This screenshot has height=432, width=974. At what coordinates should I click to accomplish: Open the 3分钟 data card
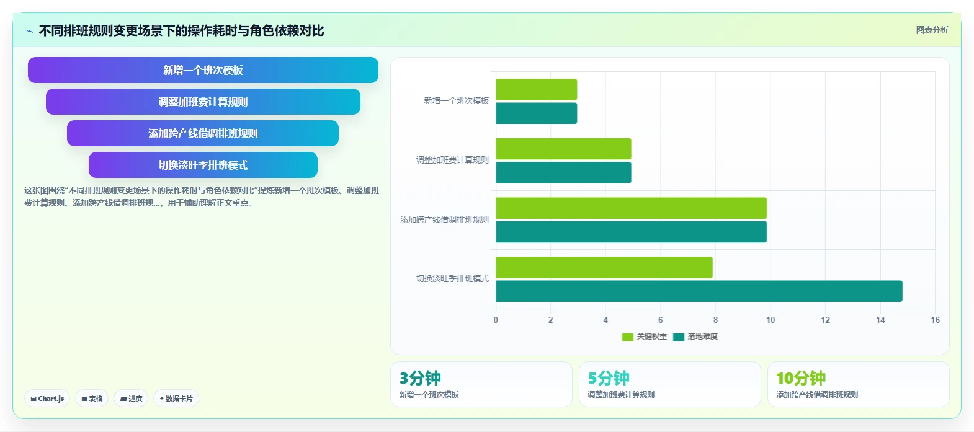[481, 384]
